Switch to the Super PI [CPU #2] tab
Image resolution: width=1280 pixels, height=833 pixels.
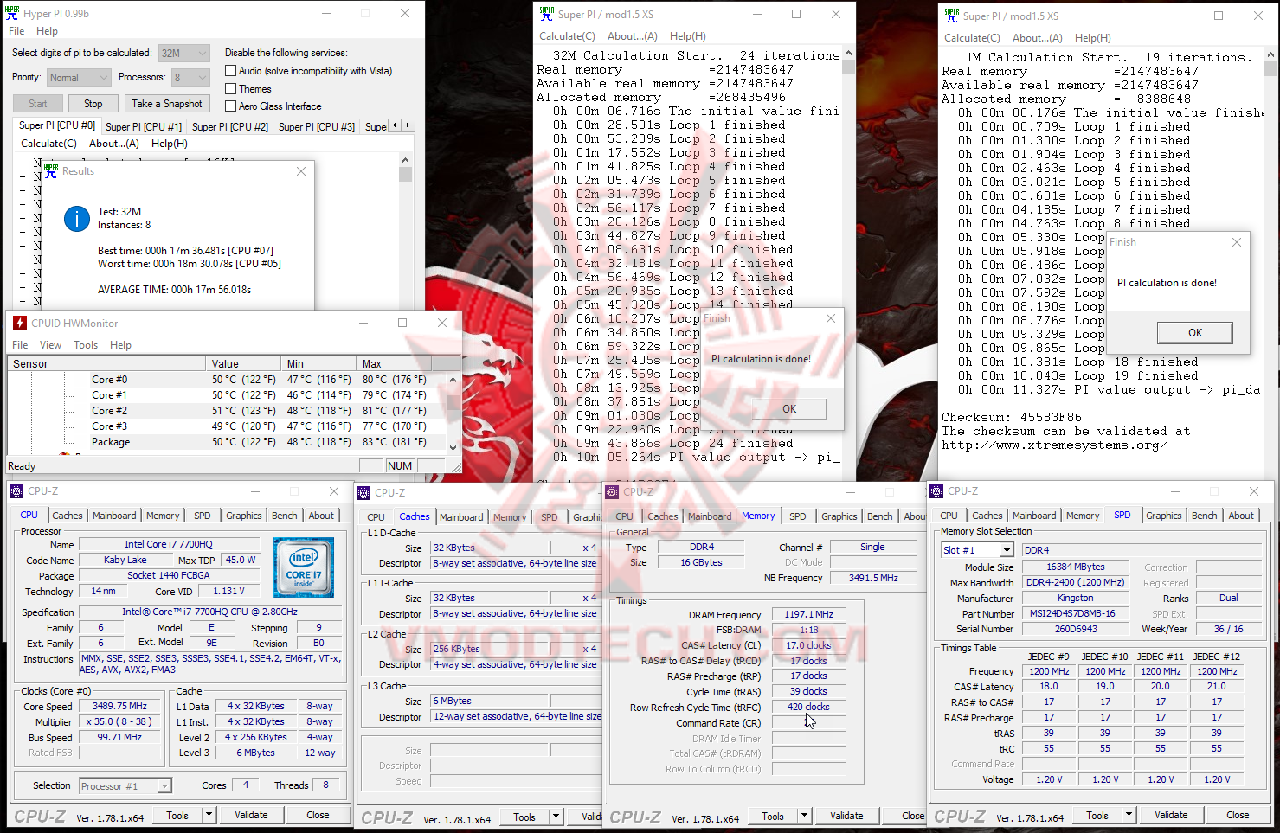(x=230, y=127)
